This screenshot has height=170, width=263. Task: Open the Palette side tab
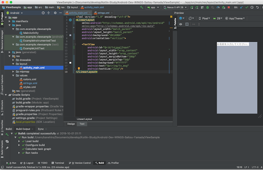(175, 23)
